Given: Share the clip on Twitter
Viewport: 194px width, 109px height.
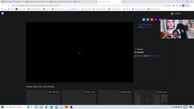Looking at the screenshot, I should (x=144, y=19).
